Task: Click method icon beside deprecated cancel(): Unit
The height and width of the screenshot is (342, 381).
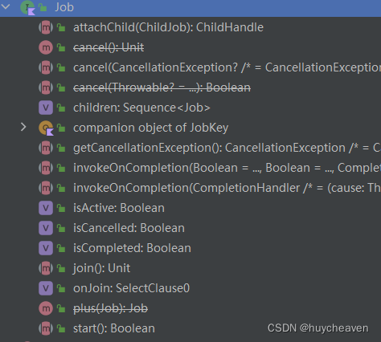Action: tap(46, 47)
